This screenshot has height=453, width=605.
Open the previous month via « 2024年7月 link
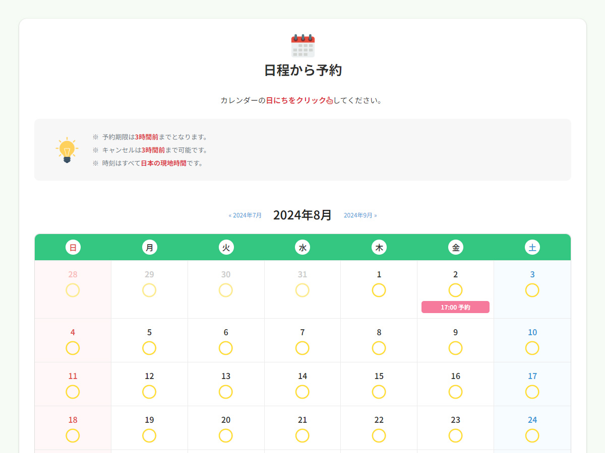245,215
